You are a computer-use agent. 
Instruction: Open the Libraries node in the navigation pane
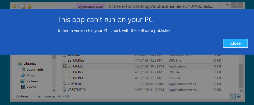click(x=30, y=64)
